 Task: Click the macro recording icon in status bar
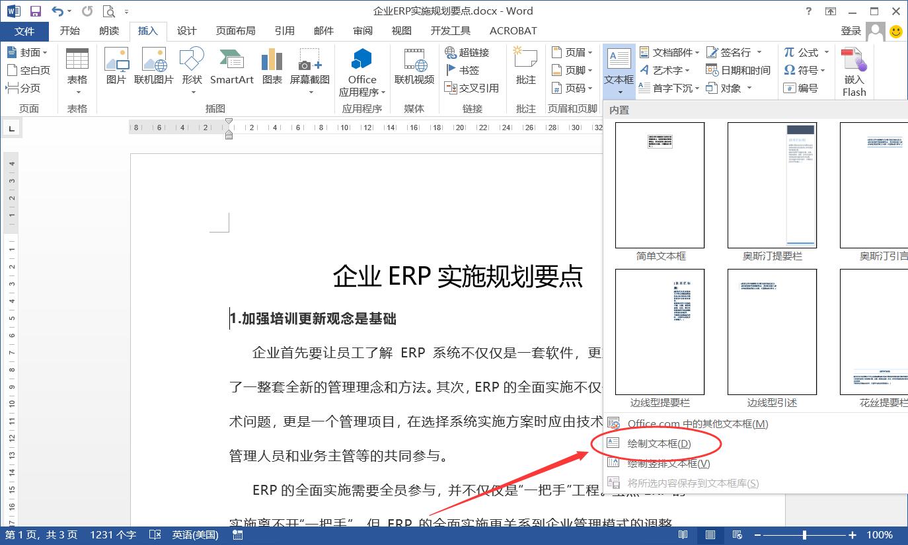(238, 535)
